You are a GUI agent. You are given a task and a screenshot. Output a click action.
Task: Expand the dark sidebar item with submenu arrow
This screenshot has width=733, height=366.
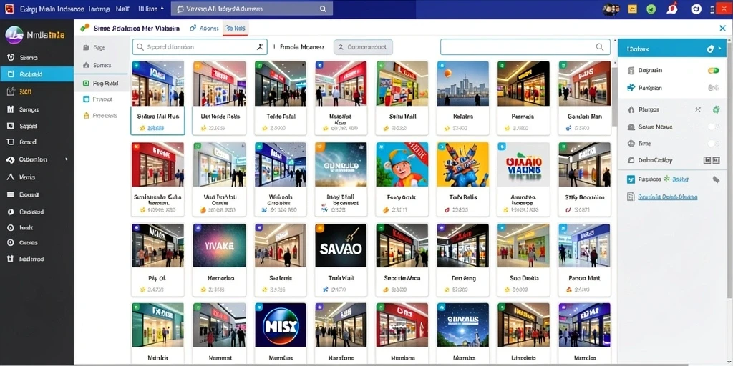point(37,159)
